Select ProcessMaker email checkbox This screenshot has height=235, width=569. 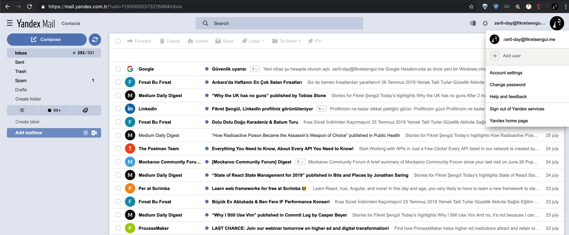[118, 228]
